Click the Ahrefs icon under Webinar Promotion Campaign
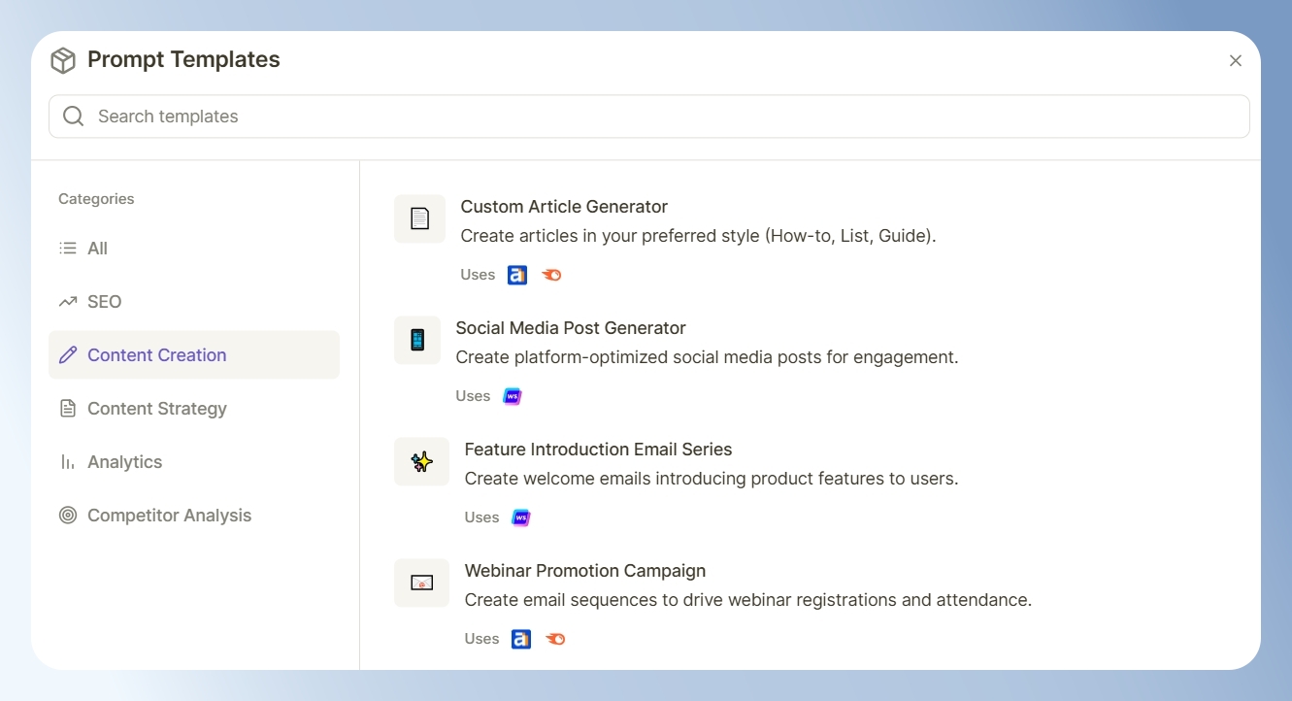1292x701 pixels. tap(521, 639)
